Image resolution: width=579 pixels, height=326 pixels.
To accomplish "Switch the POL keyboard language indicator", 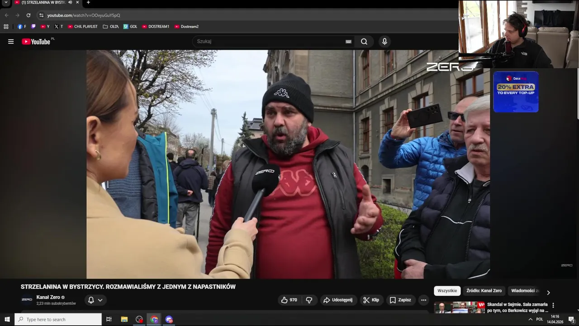I will tap(539, 319).
